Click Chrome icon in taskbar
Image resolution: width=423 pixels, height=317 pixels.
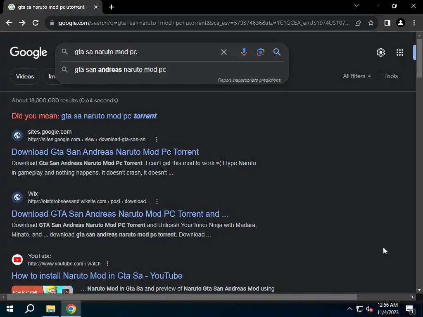tap(71, 309)
